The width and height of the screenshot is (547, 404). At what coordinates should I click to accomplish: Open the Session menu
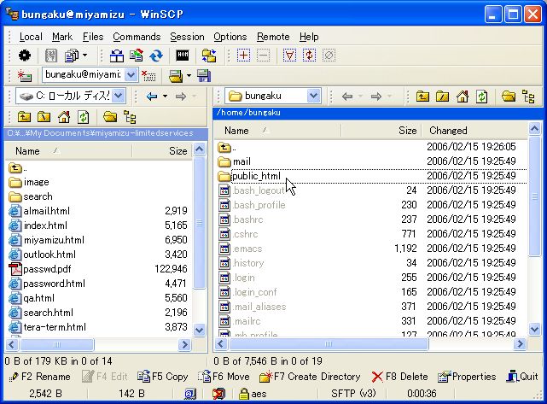[x=187, y=37]
